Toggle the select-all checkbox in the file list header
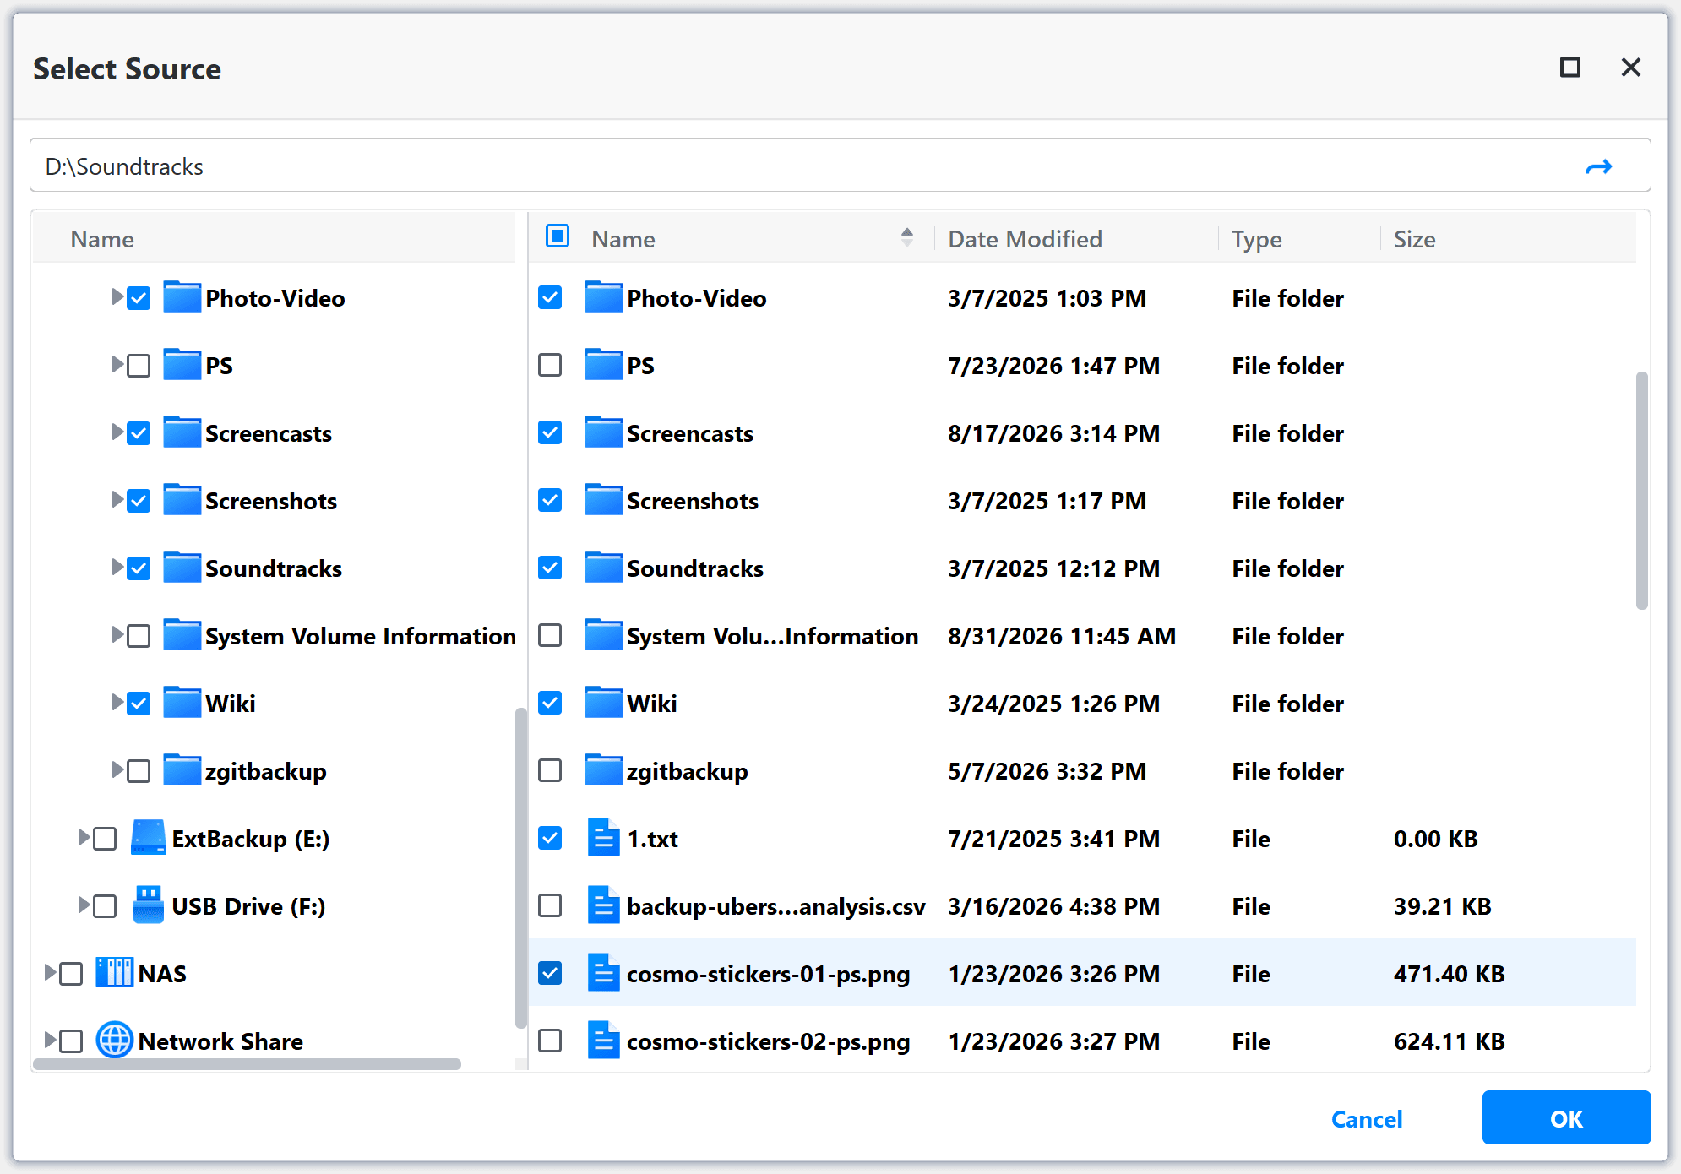 [558, 236]
